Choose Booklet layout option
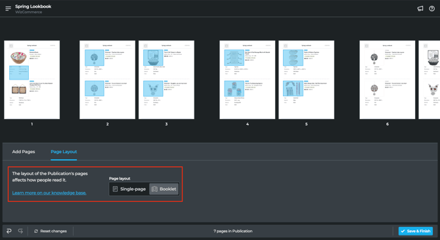The image size is (440, 240). (x=164, y=189)
